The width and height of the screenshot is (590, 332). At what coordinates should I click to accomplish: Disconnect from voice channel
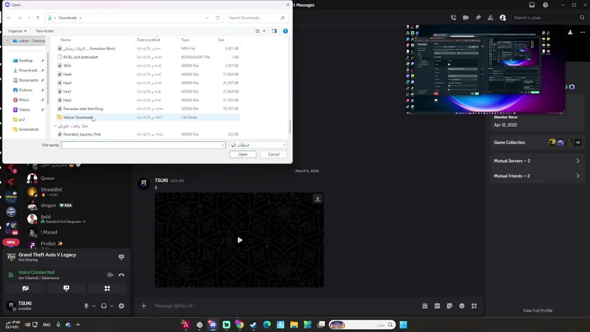coord(121,275)
